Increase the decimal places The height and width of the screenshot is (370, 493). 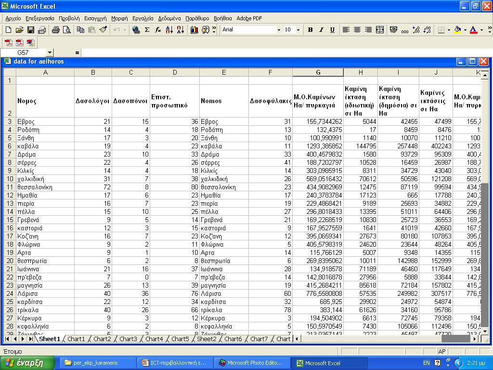pos(416,30)
